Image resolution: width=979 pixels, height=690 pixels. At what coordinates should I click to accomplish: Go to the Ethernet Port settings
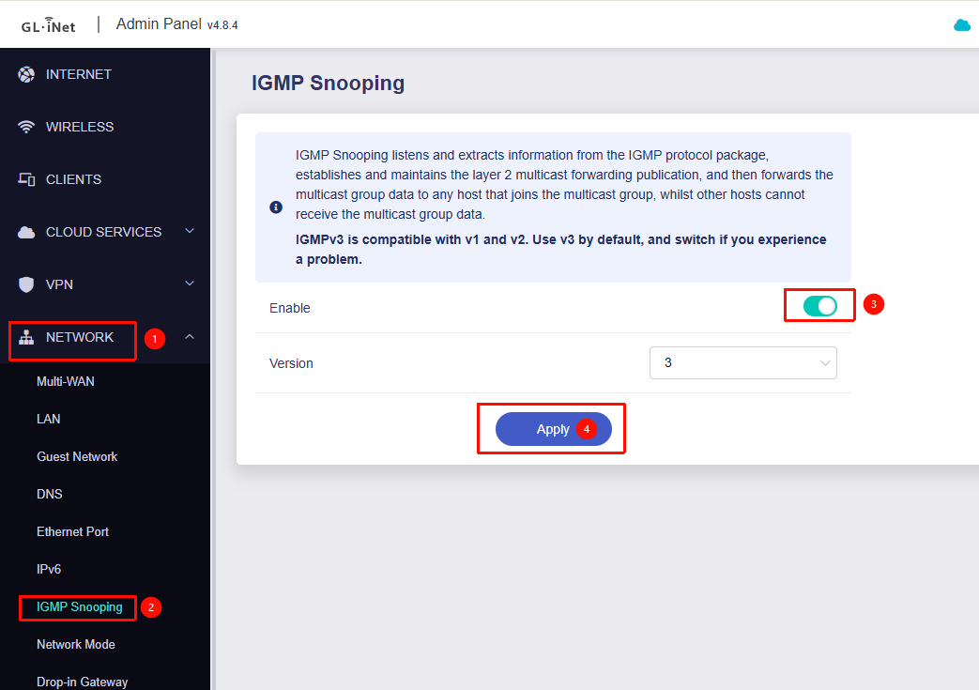pyautogui.click(x=72, y=531)
